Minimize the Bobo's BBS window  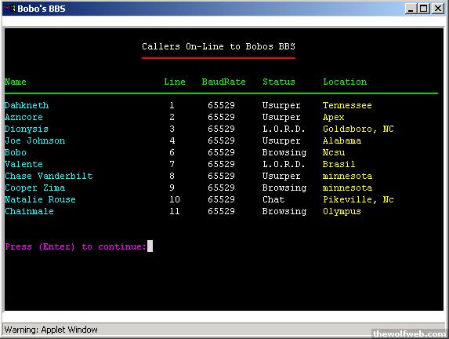point(411,9)
